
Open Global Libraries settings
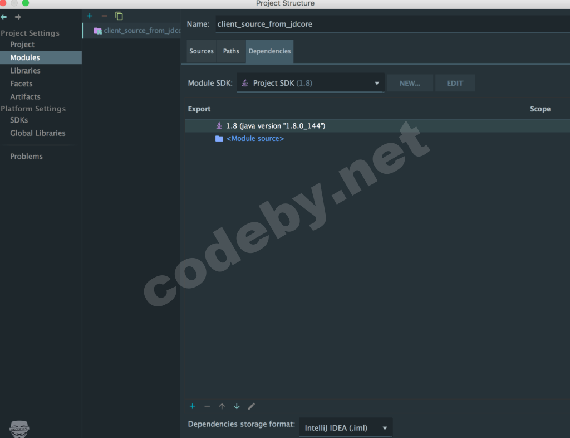point(38,133)
